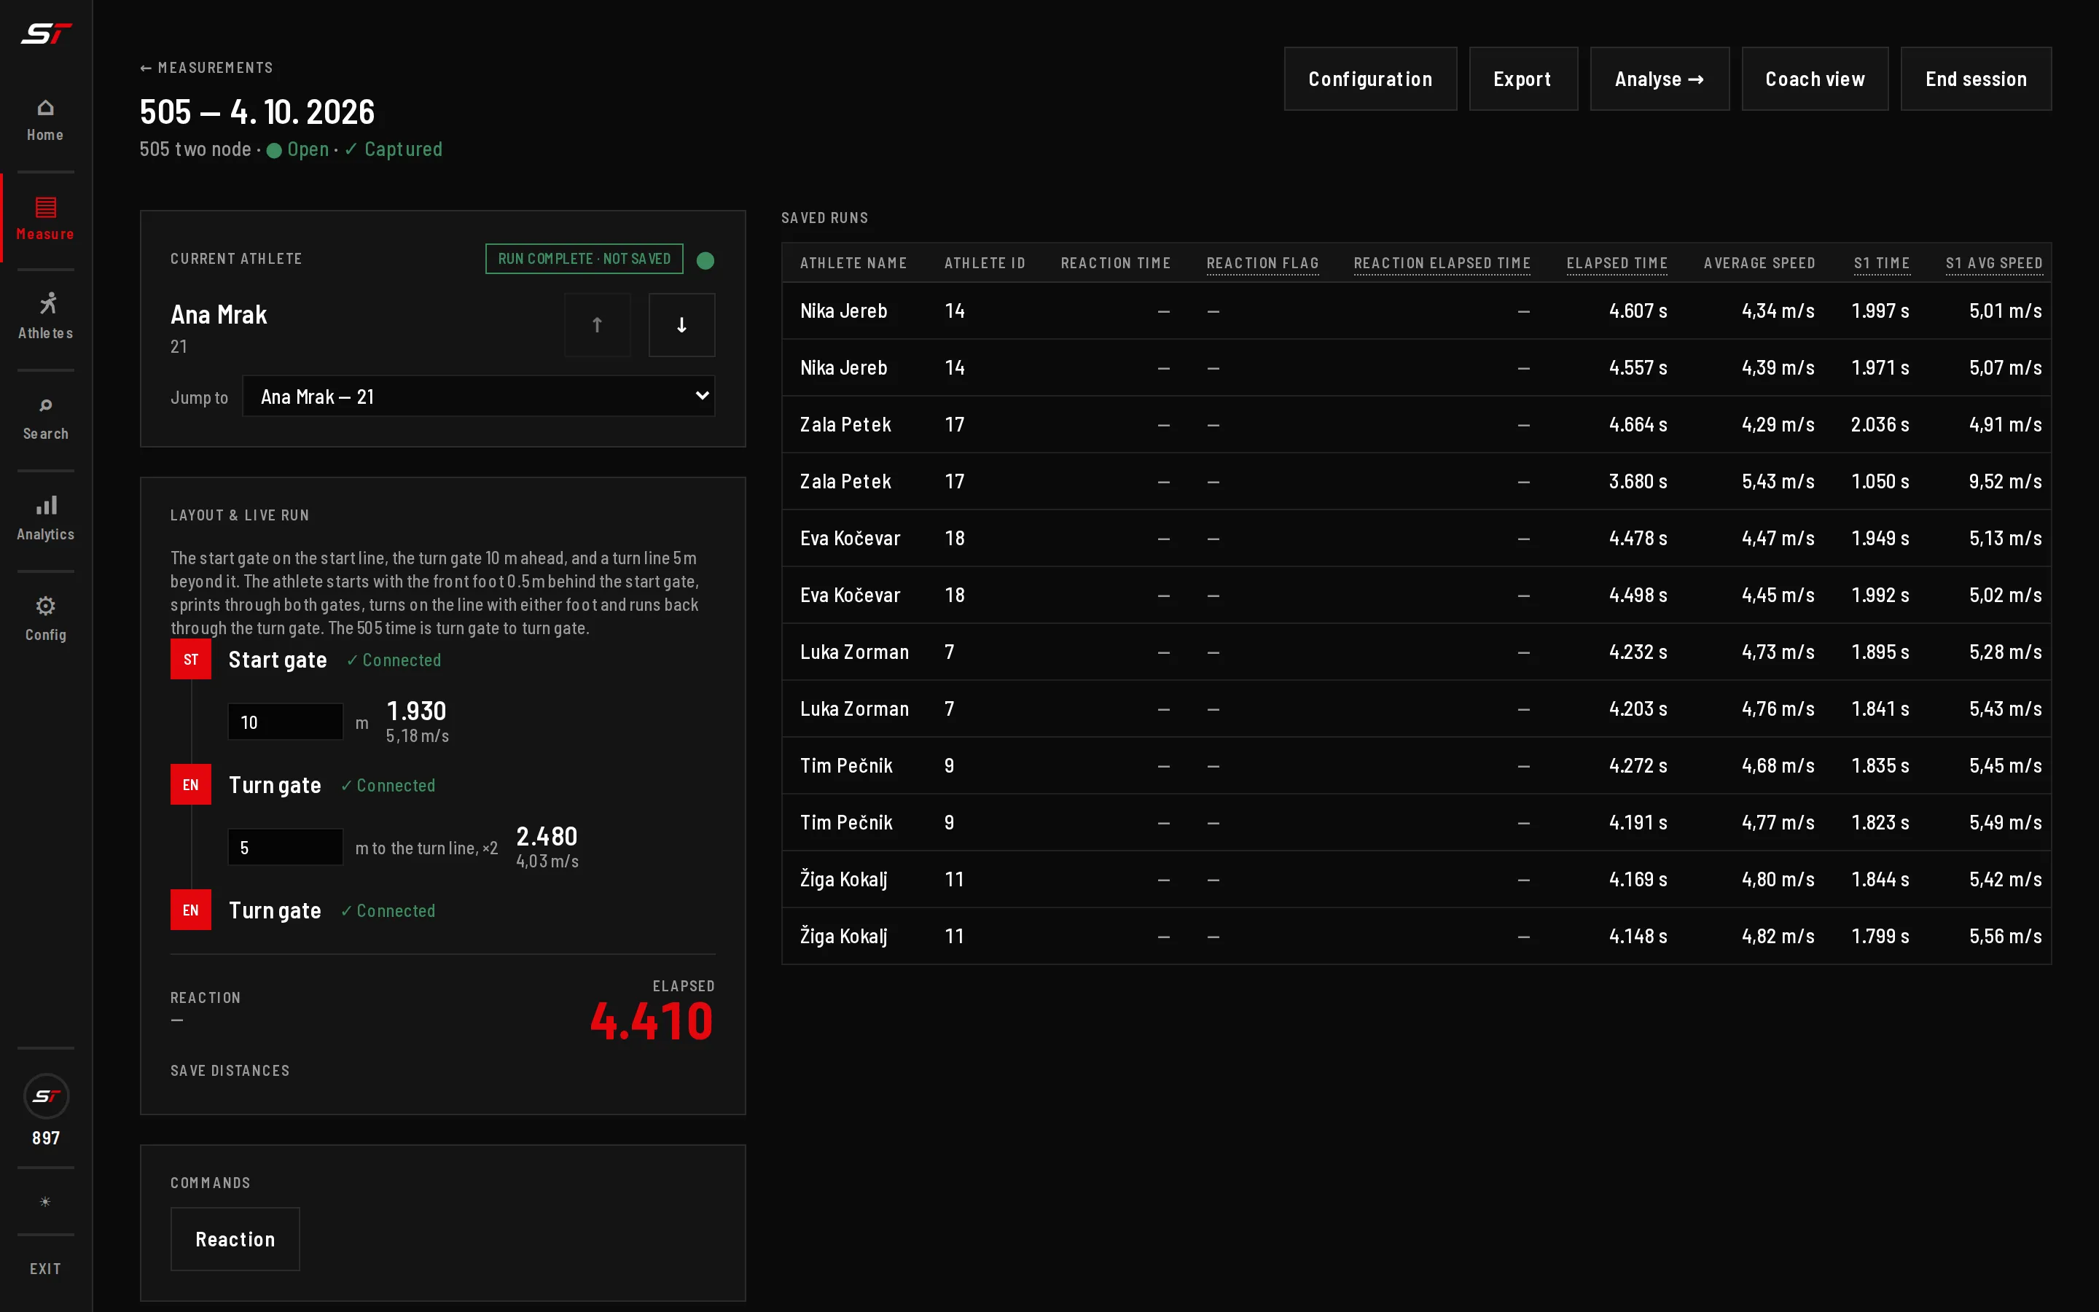Click the Reaction Flag column header

1262,263
